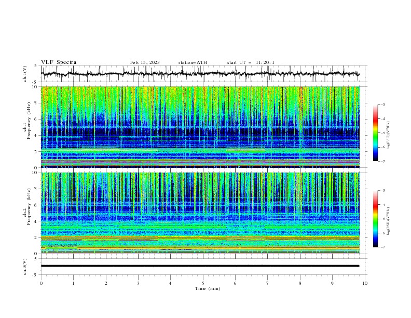Click the color scale bar beside ch.1 spectrogram

375,133
